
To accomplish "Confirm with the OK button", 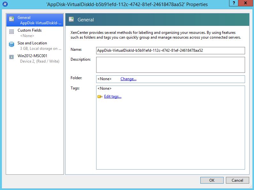I will point(212,180).
